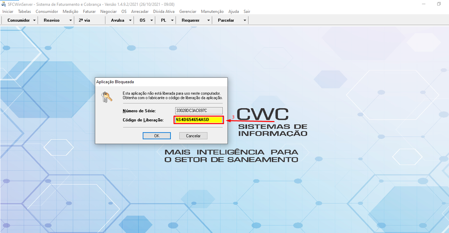This screenshot has width=449, height=233.
Task: Click the OS toolbar button
Action: pyautogui.click(x=143, y=20)
